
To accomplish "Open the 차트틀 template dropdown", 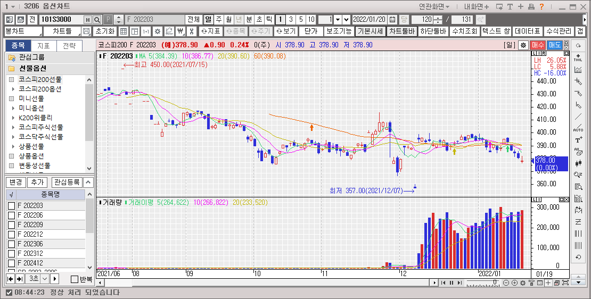I will [63, 31].
